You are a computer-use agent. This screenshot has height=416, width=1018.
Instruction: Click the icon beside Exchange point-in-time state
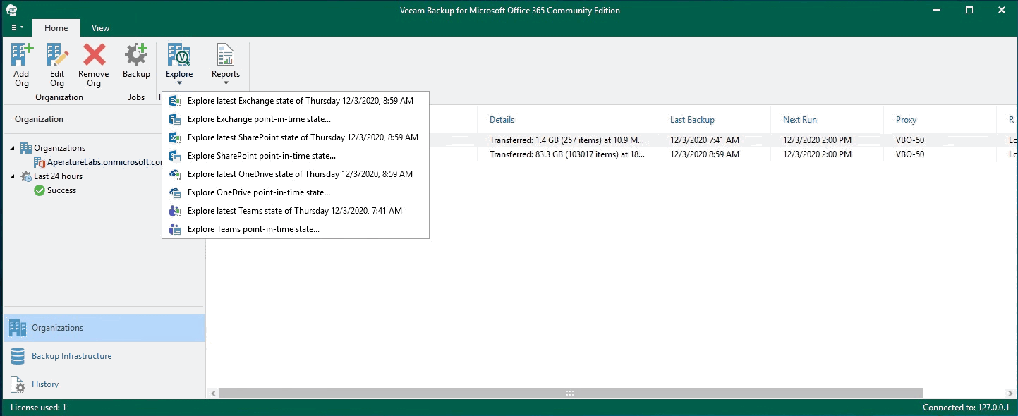(175, 119)
